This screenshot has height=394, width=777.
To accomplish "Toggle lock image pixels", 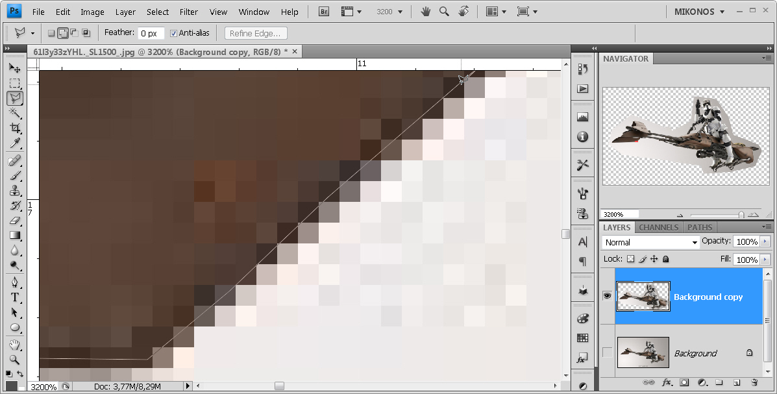I will [643, 259].
